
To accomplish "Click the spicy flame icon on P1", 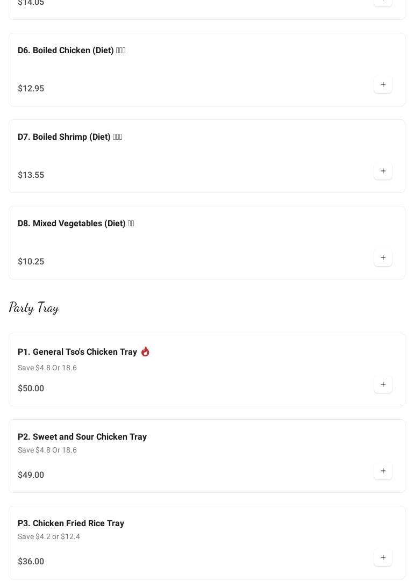I will [145, 352].
